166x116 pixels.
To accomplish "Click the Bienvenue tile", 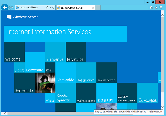I will pyautogui.click(x=55, y=52).
